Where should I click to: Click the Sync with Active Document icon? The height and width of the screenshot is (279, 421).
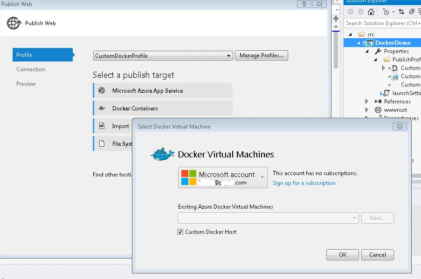(401, 12)
